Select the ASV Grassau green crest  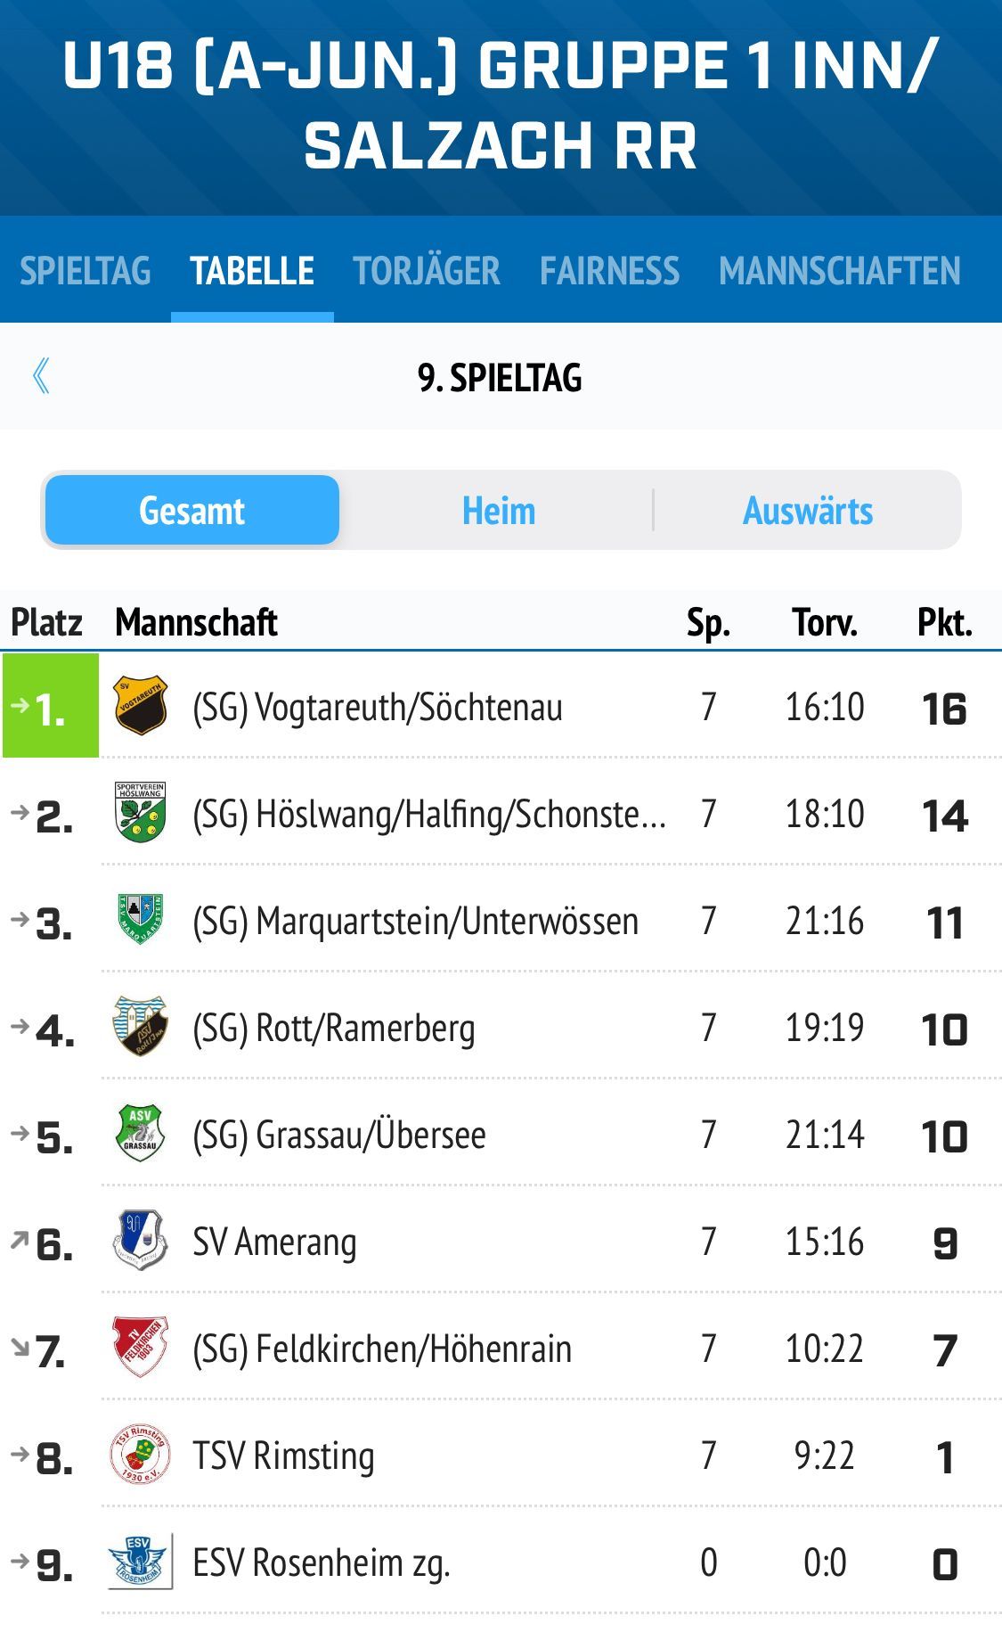pos(141,1134)
